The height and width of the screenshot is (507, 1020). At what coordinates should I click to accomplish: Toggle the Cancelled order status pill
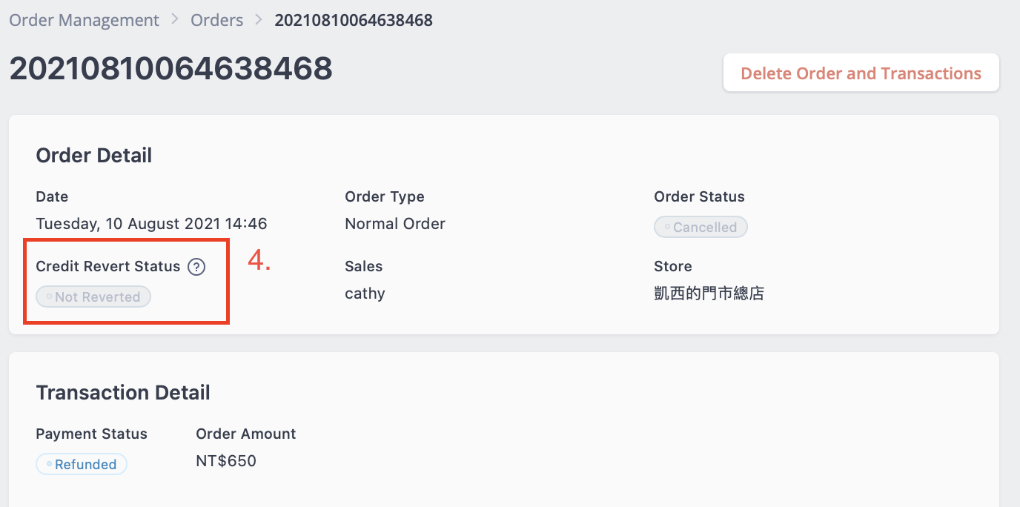(701, 227)
